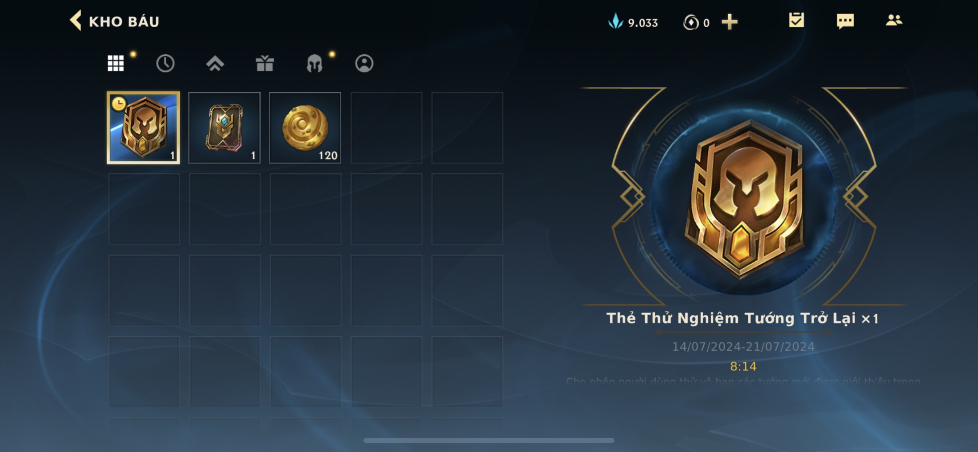Open the chat speech bubble icon

pyautogui.click(x=845, y=21)
